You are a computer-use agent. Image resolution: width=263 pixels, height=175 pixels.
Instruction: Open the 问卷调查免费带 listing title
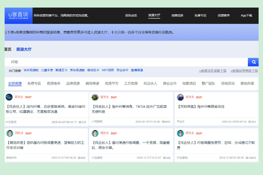click(x=216, y=145)
